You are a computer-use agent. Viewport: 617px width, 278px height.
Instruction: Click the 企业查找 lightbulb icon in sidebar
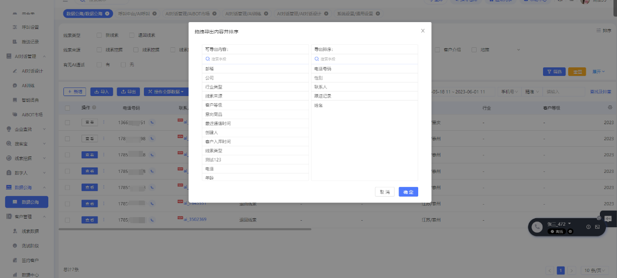[9, 129]
